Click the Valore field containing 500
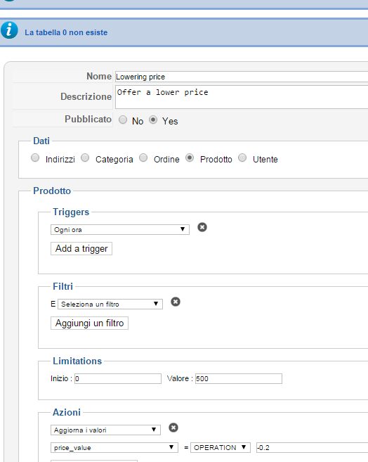368x462 pixels. click(239, 378)
